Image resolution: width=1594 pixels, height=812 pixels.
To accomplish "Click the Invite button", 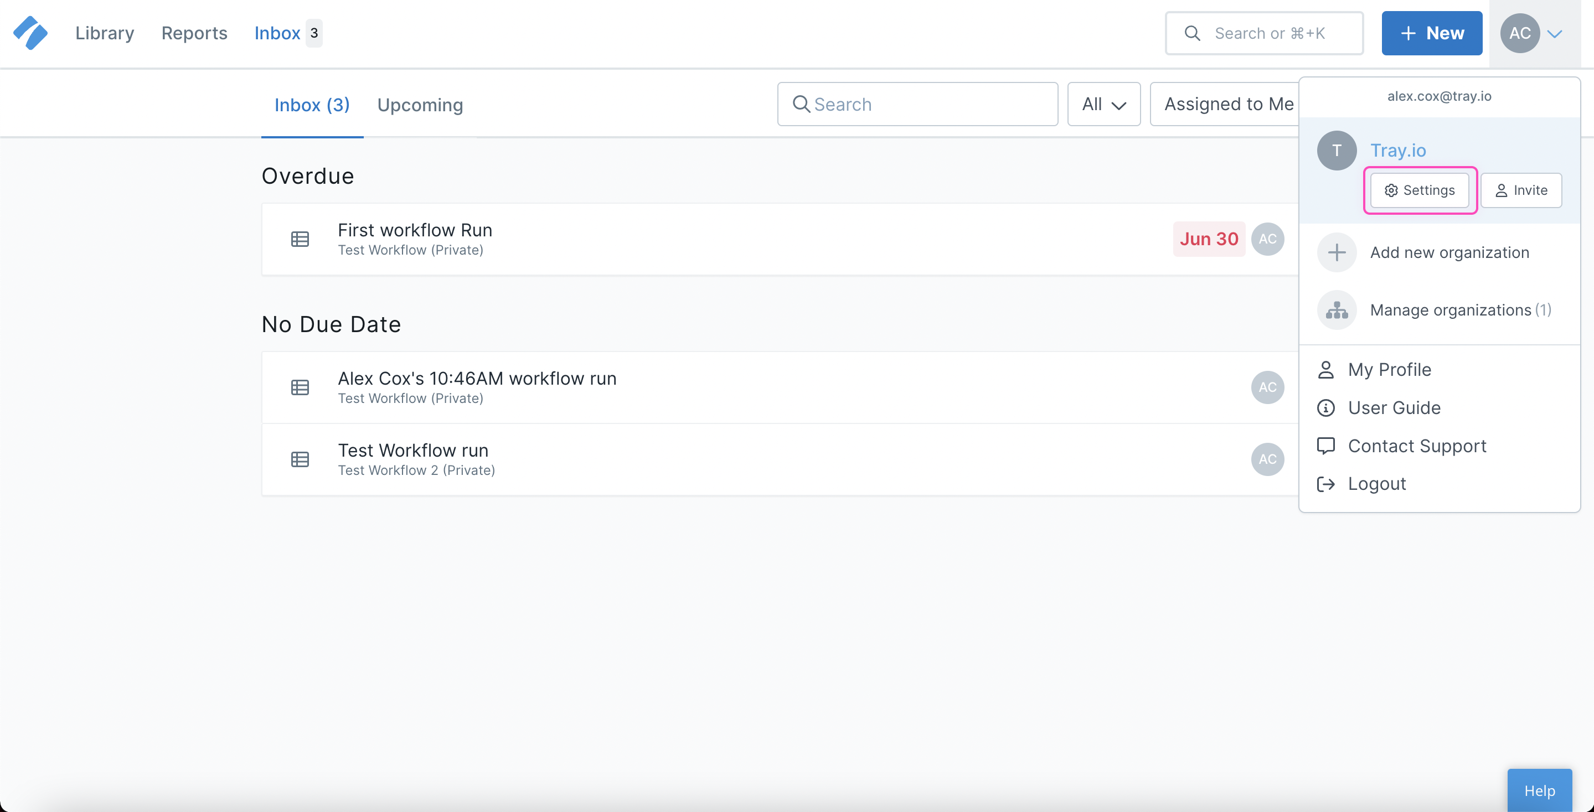I will coord(1521,190).
